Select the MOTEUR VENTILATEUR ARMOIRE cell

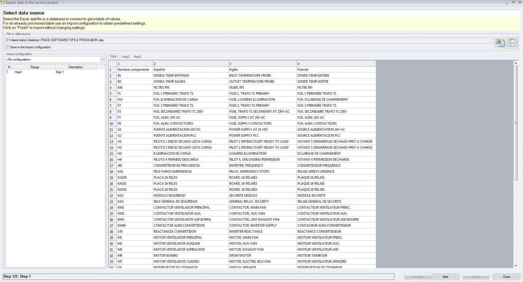pos(336,261)
